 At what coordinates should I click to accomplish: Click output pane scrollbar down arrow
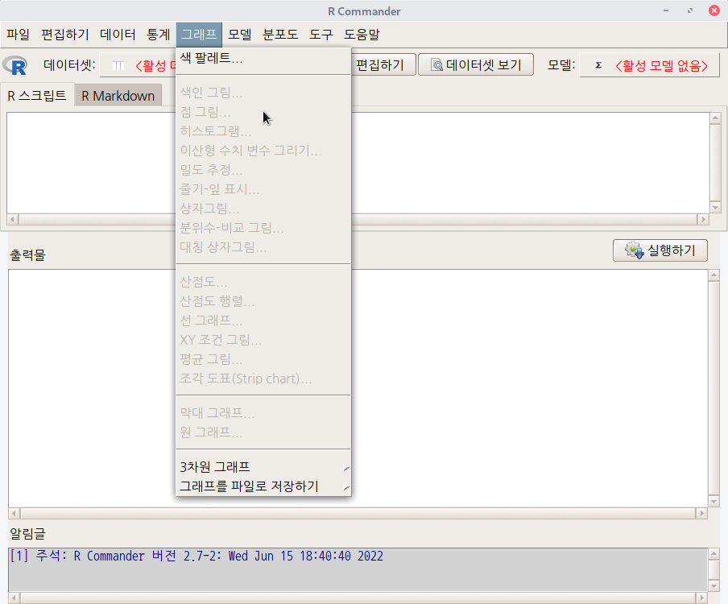click(x=714, y=501)
